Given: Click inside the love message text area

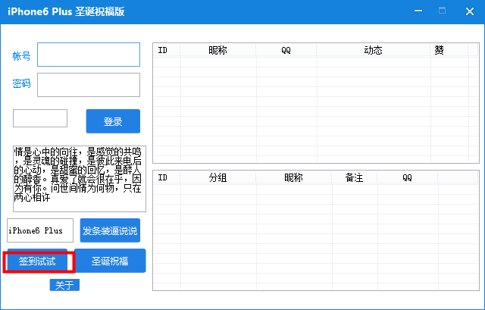Looking at the screenshot, I should [x=79, y=179].
